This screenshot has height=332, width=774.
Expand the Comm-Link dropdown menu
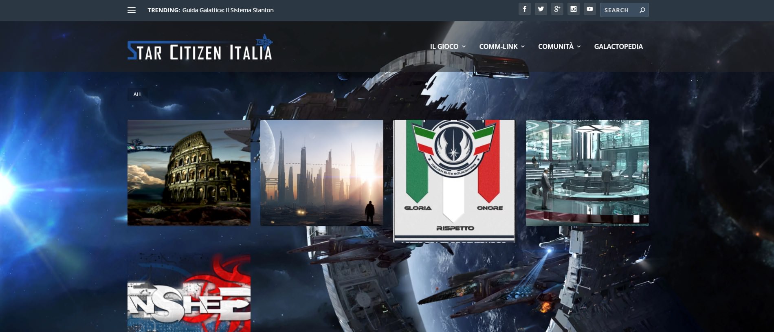[501, 46]
